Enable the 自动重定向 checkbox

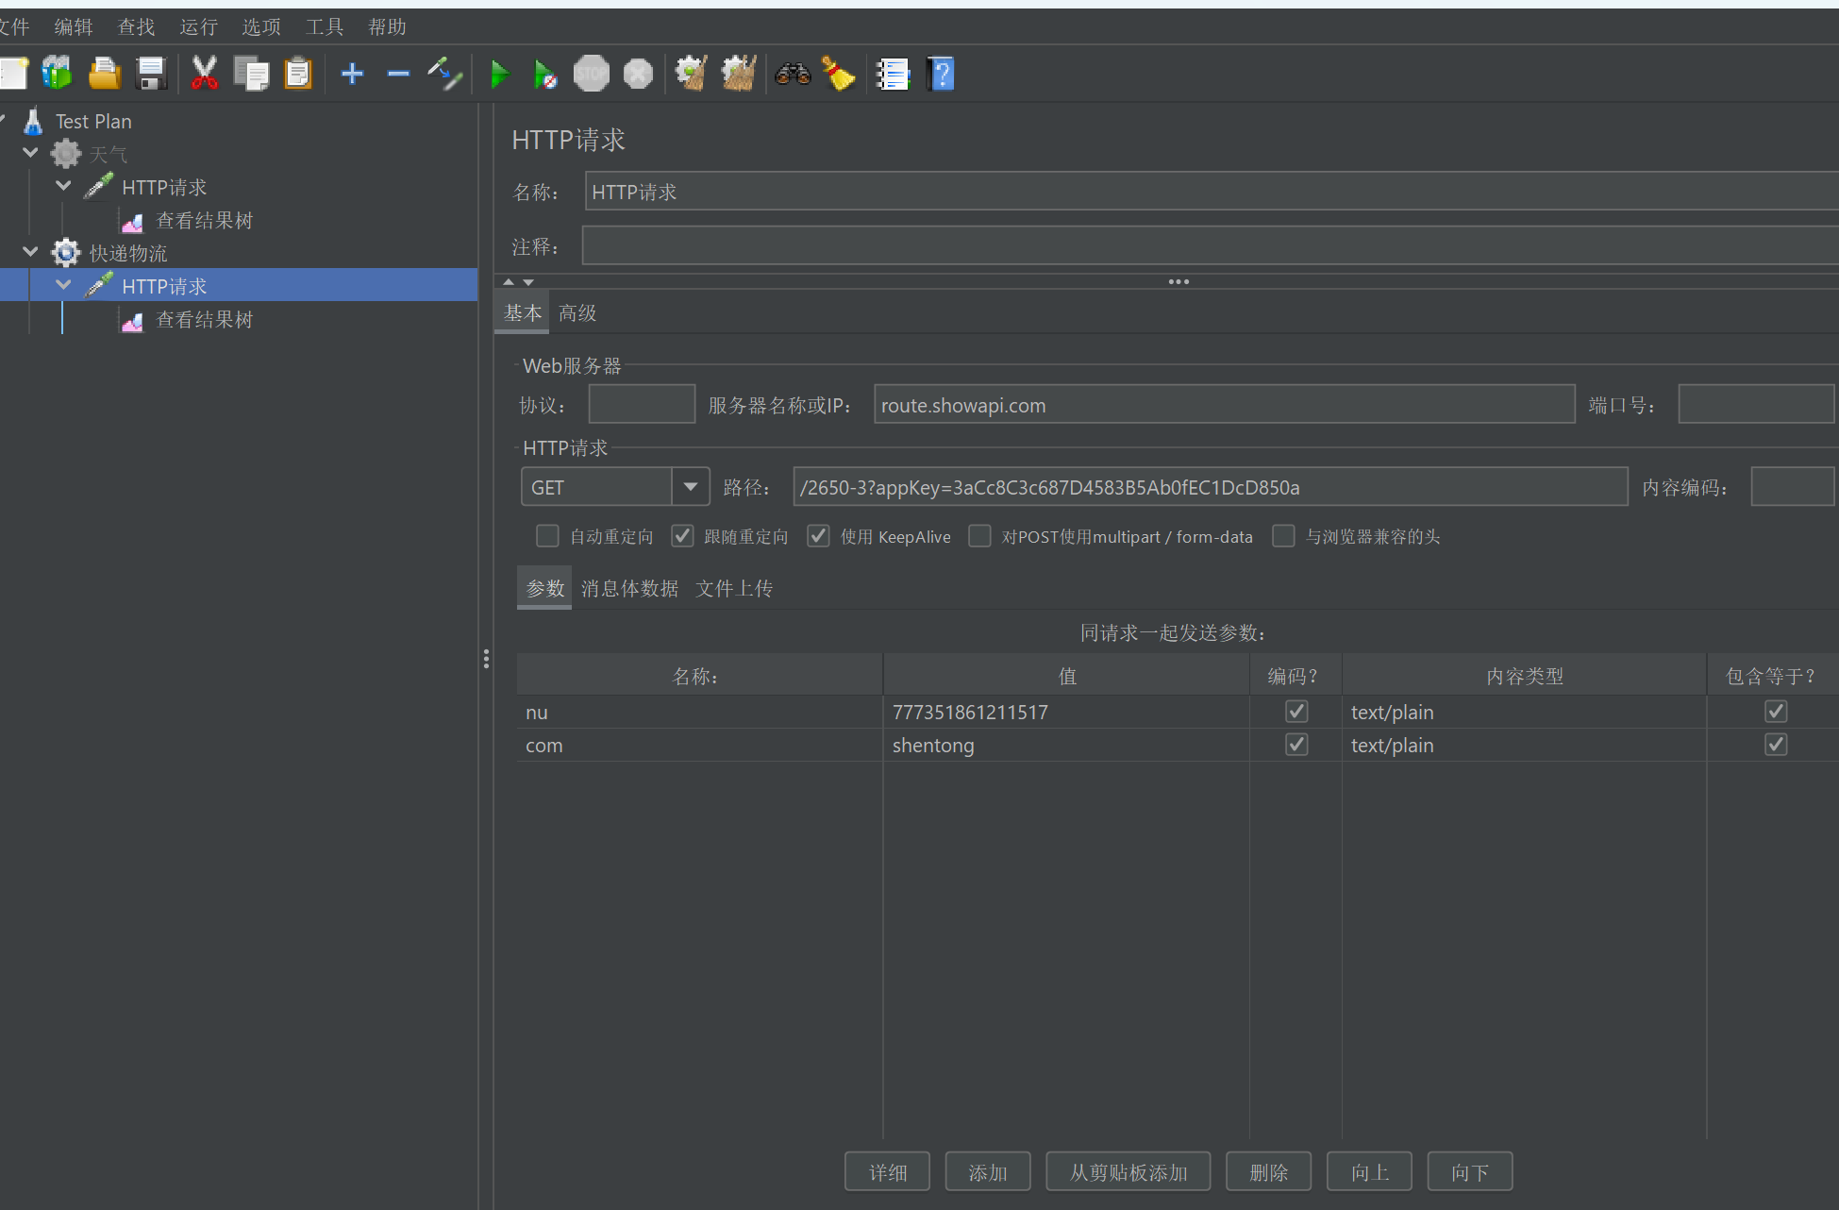[x=547, y=536]
